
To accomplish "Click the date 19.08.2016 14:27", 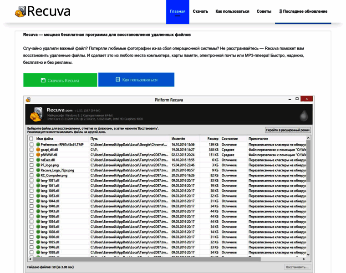I will [x=183, y=150].
